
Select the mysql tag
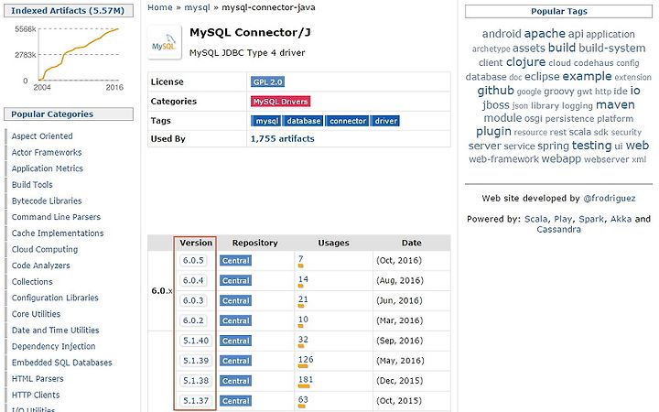click(x=266, y=121)
